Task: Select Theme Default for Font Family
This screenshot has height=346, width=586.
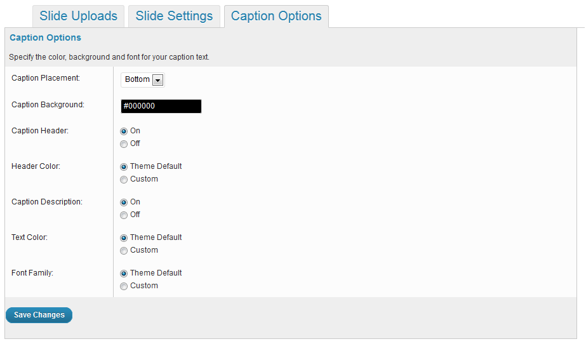Action: point(124,274)
